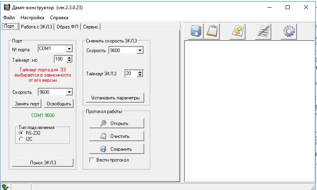317x190 pixels.
Task: Open the Настройка menu
Action: 32,18
